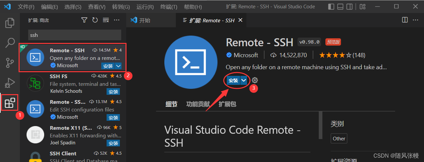Click the Microsoft publisher link in detail header

[x=246, y=55]
